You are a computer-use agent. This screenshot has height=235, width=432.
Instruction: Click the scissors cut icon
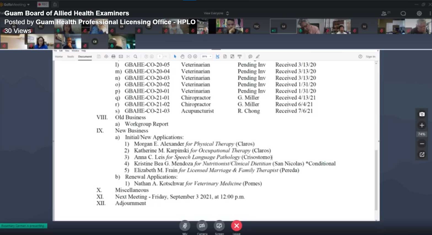pyautogui.click(x=128, y=56)
